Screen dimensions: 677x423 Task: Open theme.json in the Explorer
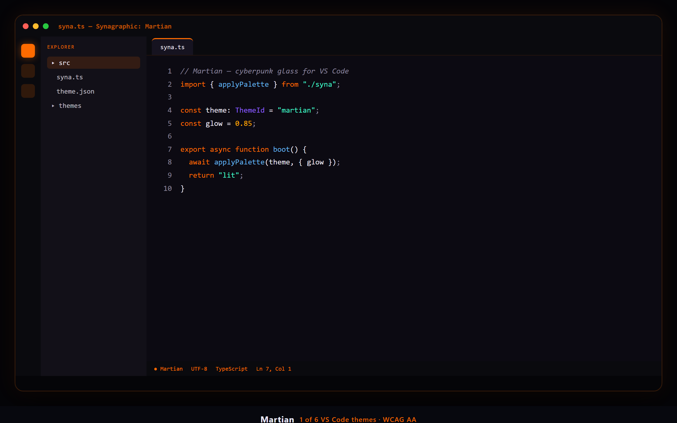[76, 91]
